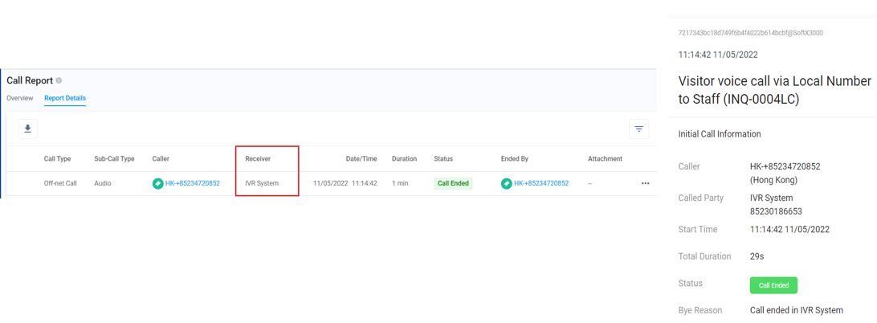Select the IVR System receiver cell

262,184
